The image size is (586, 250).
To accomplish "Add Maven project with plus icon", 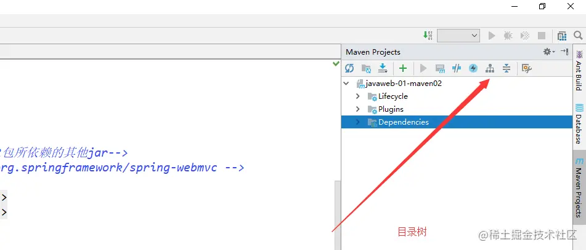I will coord(403,68).
